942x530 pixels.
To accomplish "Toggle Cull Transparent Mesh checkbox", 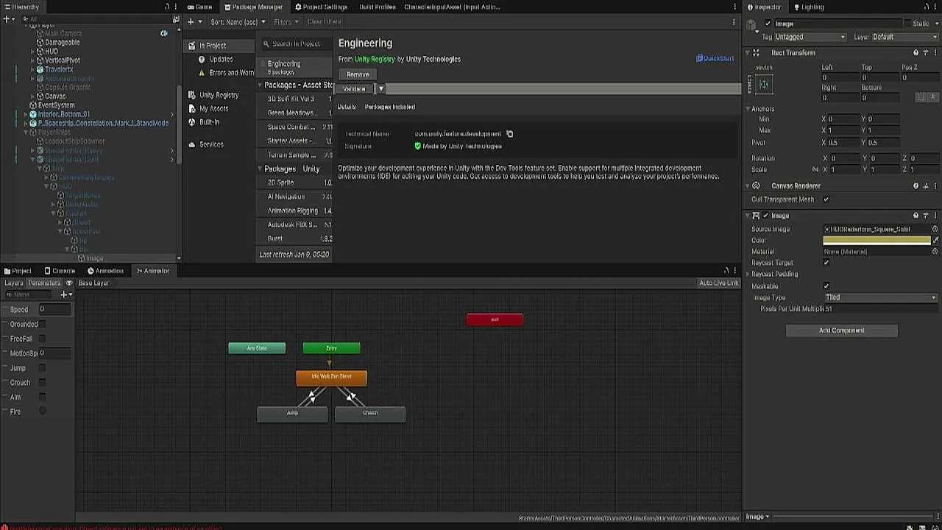I will tap(826, 199).
